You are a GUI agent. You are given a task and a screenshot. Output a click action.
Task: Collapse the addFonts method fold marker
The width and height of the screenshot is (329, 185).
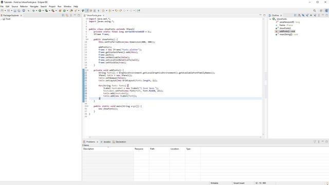pos(88,70)
